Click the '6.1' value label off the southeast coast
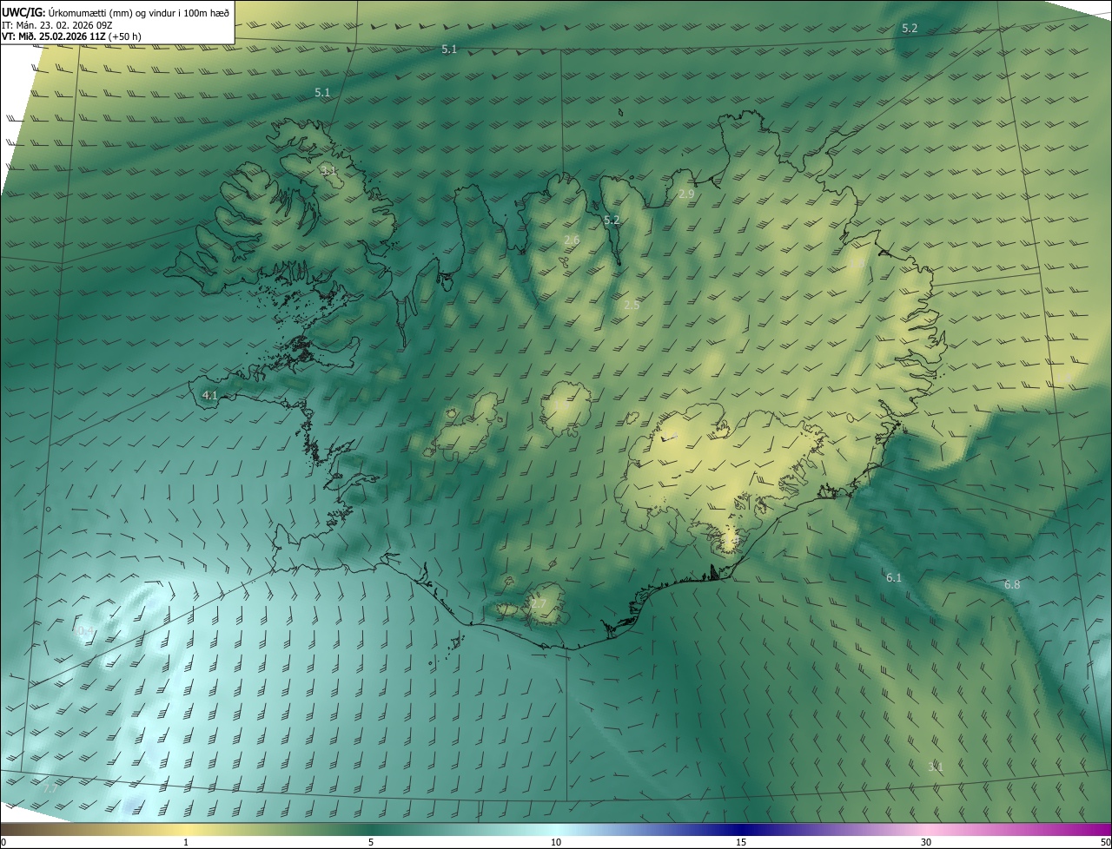This screenshot has height=849, width=1112. (894, 577)
